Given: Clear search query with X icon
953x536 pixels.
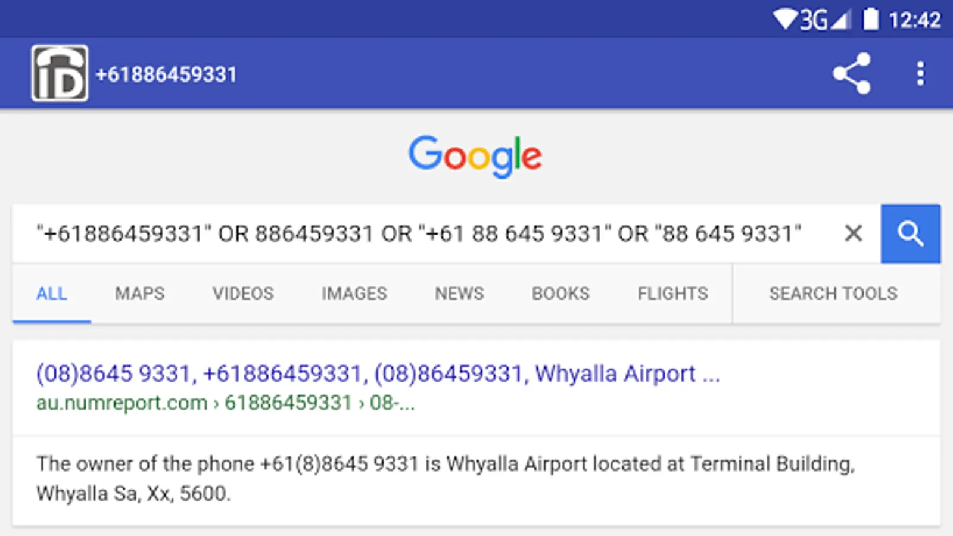Looking at the screenshot, I should (x=854, y=233).
